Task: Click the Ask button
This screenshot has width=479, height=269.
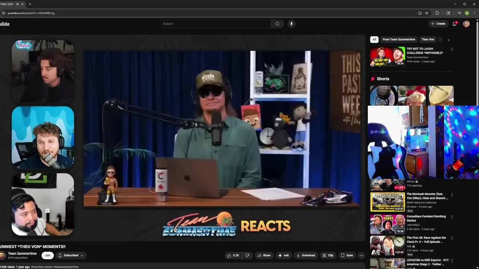Action: [x=283, y=256]
